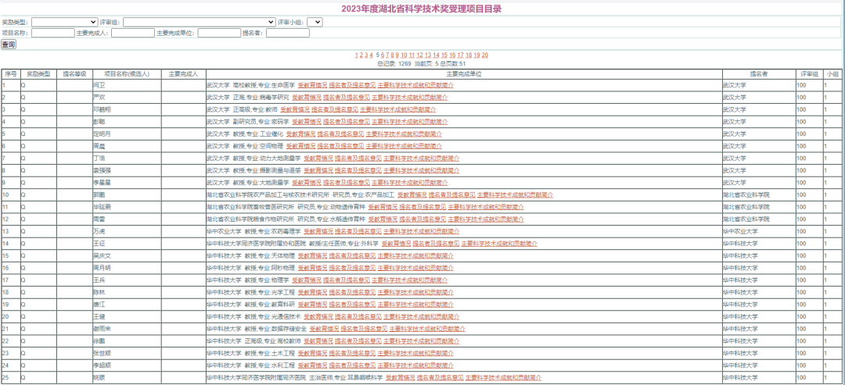Viewport: 845px width, 385px height.
Task: Go to page 15 of results
Action: [444, 55]
